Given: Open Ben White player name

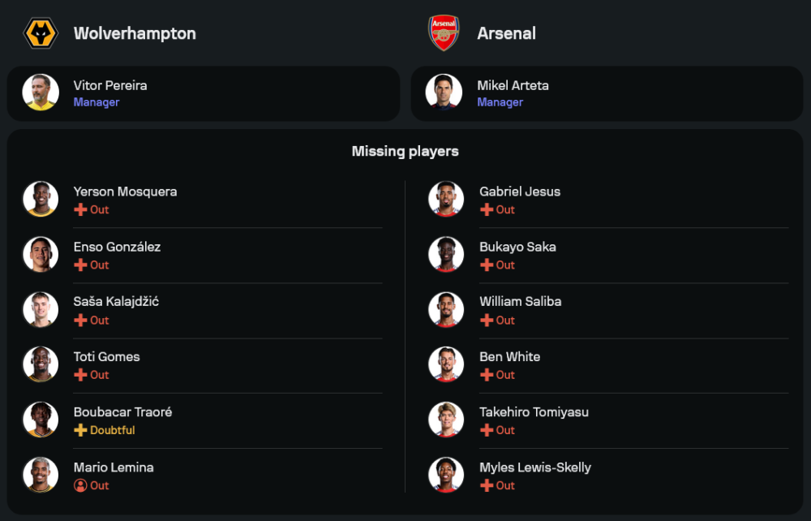Looking at the screenshot, I should click(x=509, y=356).
